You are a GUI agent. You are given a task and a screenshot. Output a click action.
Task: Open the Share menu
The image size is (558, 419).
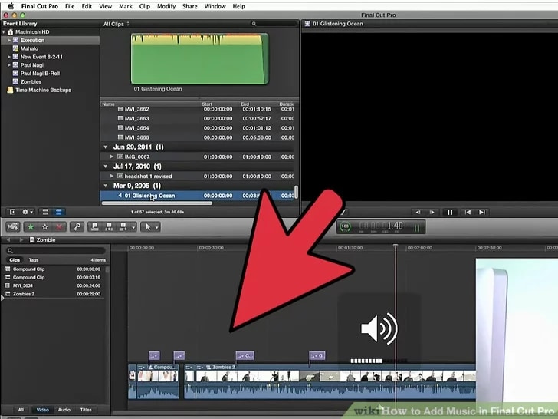[189, 6]
